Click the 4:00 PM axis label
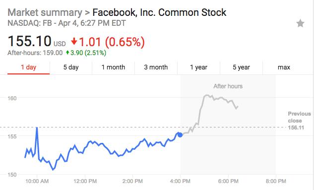314x190 pixels. click(x=180, y=182)
